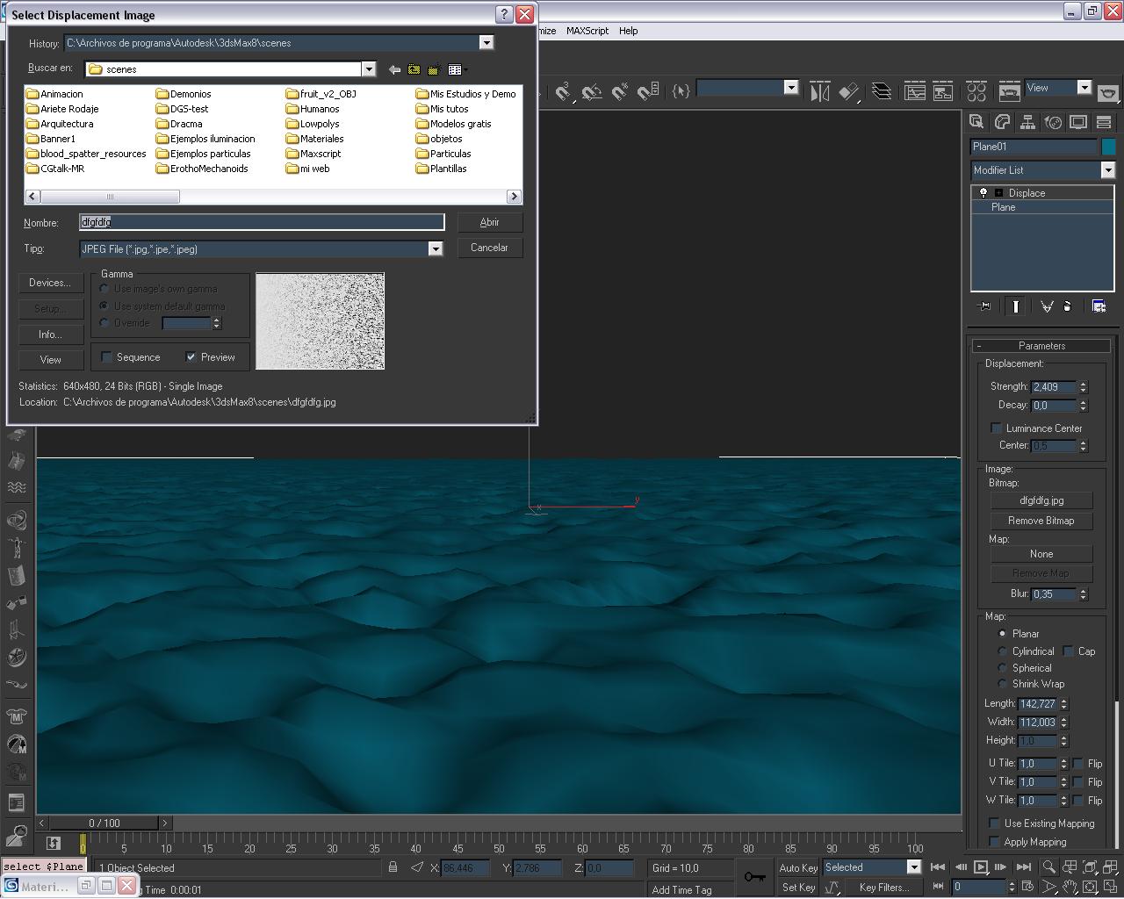This screenshot has height=899, width=1124.
Task: Open the Layer Manager icon
Action: pyautogui.click(x=882, y=91)
